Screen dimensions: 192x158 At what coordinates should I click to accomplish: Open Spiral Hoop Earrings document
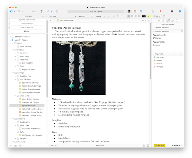point(30,83)
